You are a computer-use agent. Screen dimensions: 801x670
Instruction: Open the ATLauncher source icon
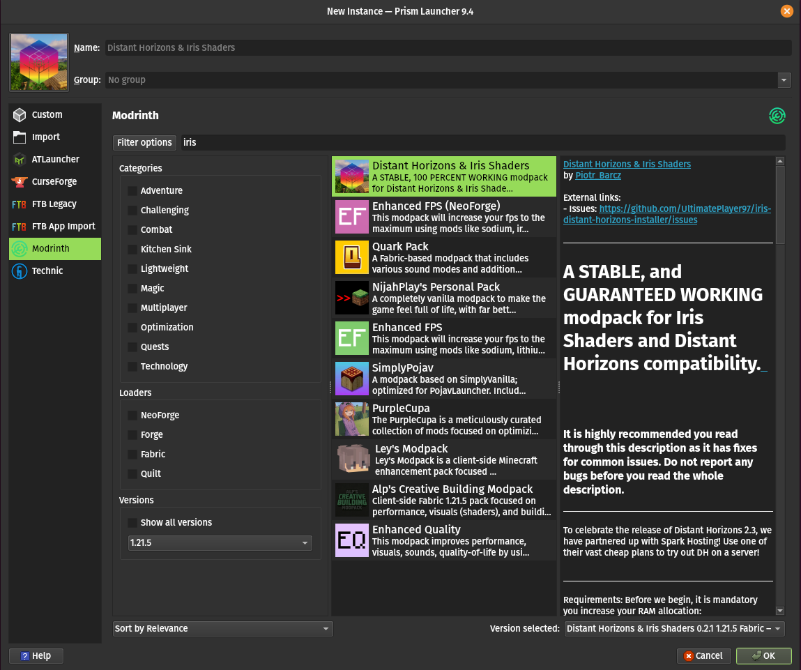pos(20,160)
